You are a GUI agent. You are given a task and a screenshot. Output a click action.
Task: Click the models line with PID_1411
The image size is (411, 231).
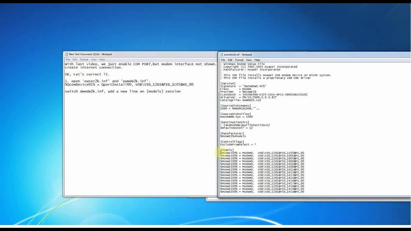262,170
